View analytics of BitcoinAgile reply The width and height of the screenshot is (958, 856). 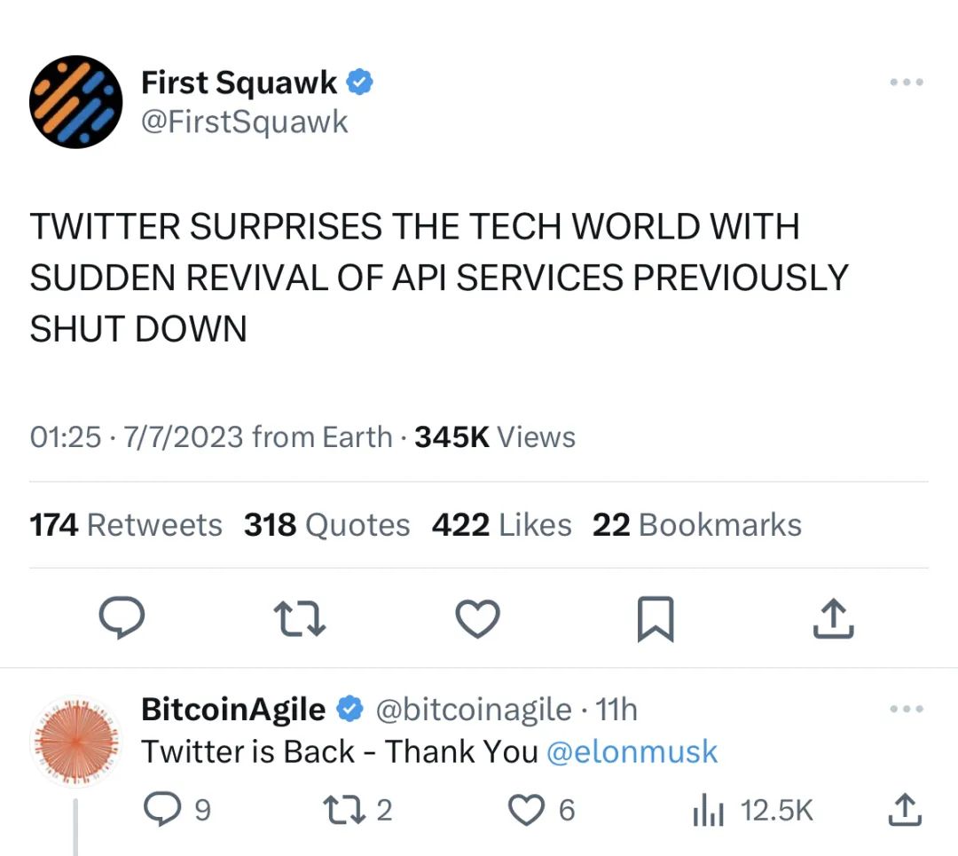[x=710, y=810]
